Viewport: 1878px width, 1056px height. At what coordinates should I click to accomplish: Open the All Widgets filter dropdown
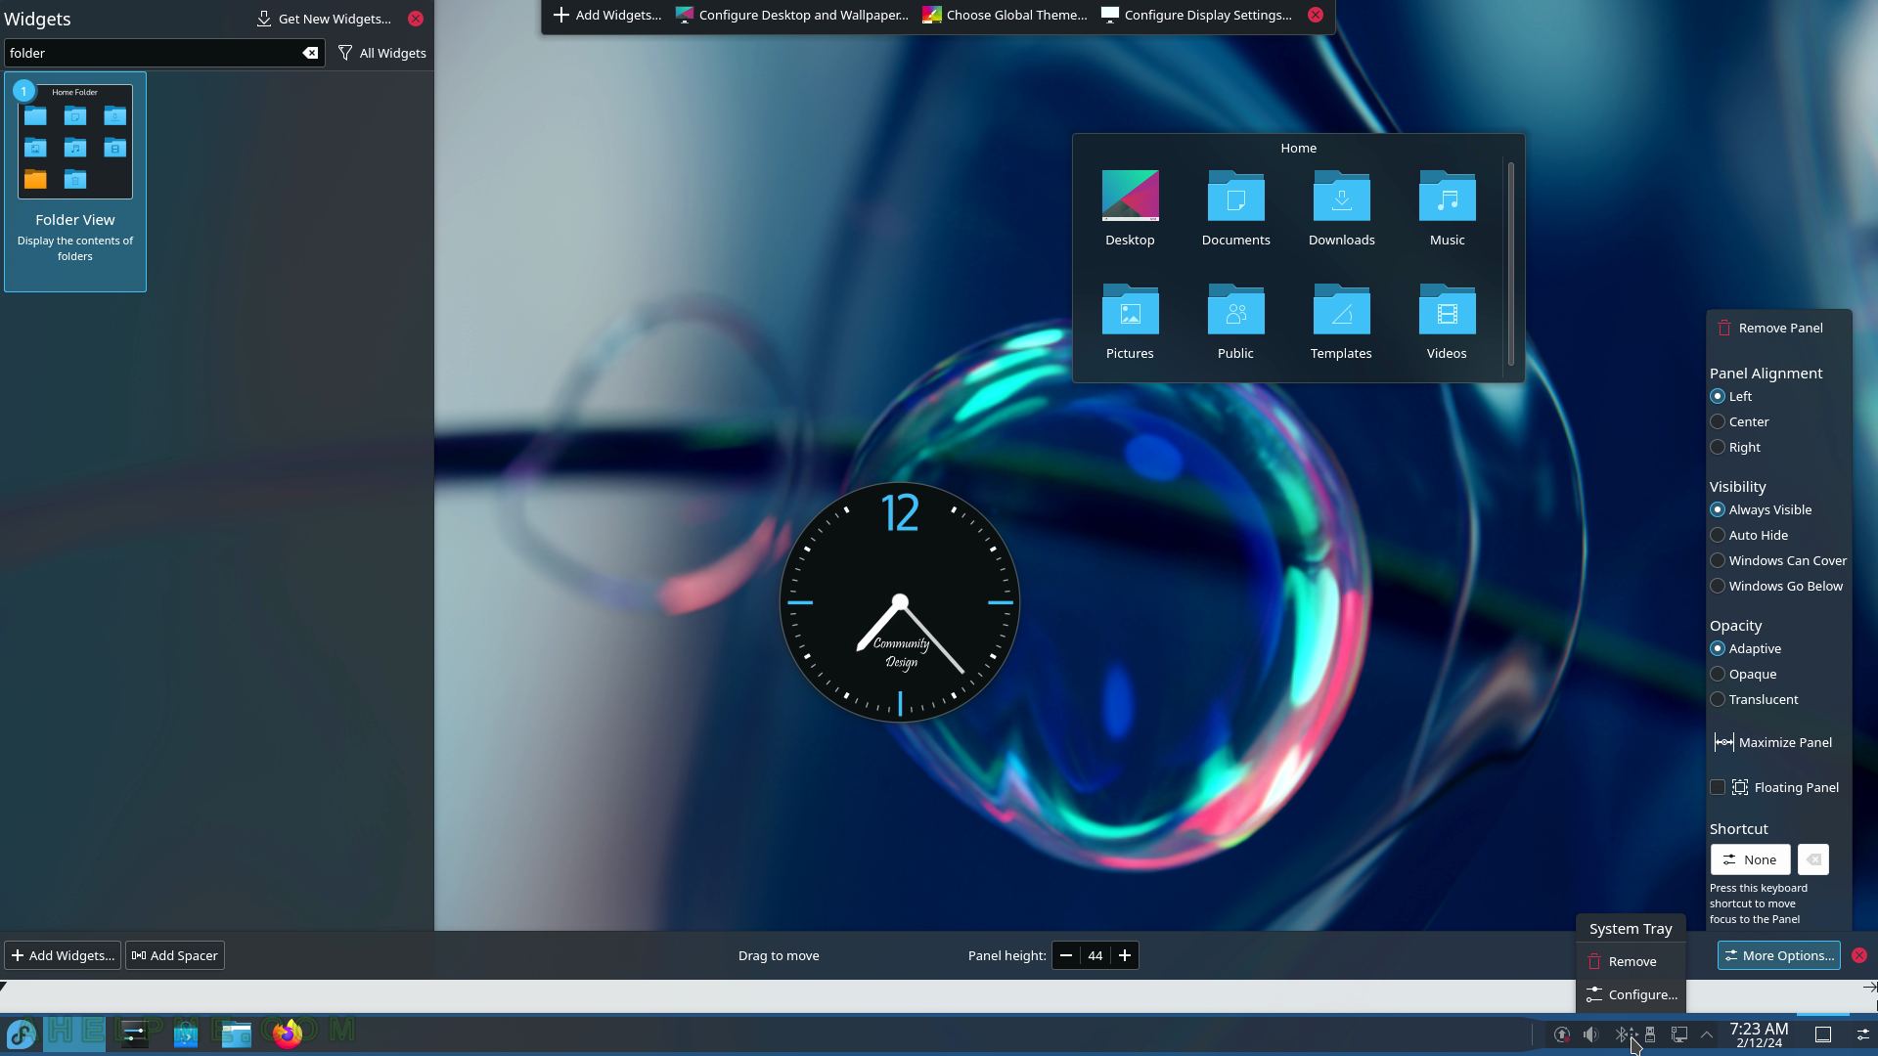point(381,53)
